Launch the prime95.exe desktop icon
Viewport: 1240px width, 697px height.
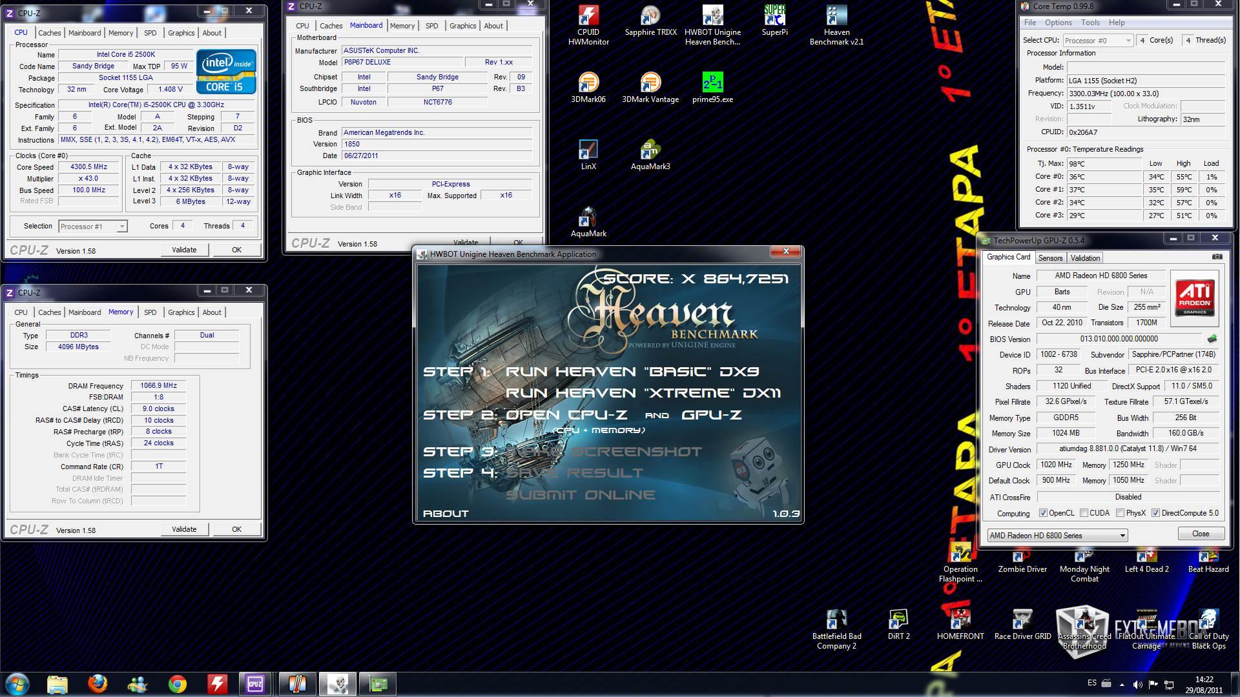tap(712, 88)
